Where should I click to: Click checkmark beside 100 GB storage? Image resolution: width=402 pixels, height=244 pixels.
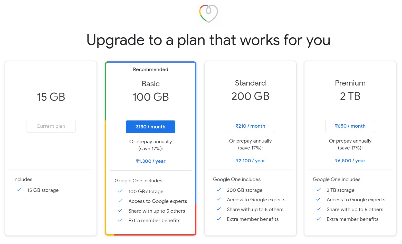[120, 191]
